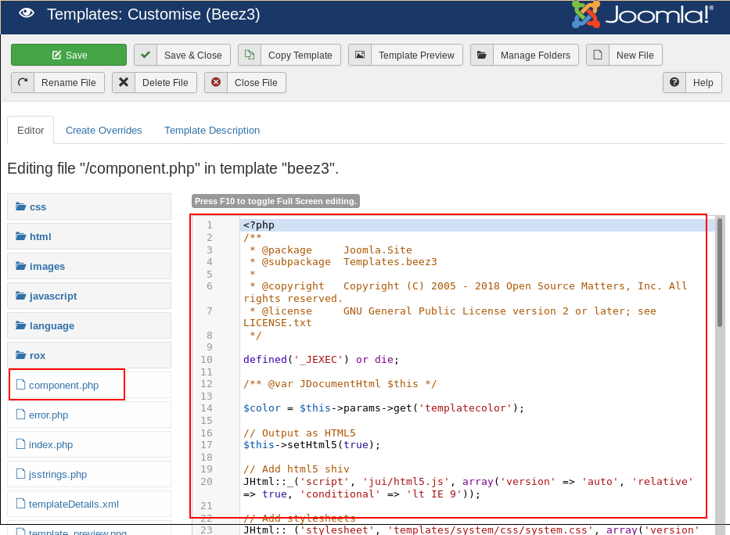Open the templateDetails.xml file
Image resolution: width=730 pixels, height=535 pixels.
(x=74, y=504)
